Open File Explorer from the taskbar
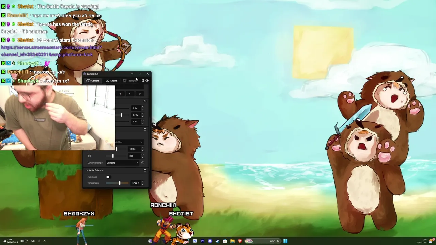 point(232,241)
